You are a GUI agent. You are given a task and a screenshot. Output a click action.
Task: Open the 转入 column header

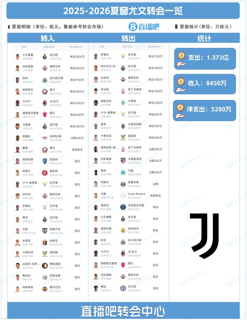[48, 38]
